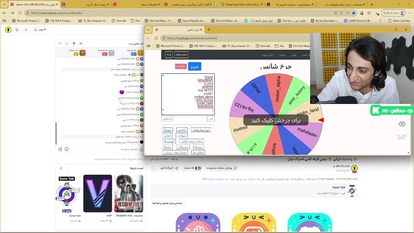The width and height of the screenshot is (414, 233).
Task: Open a new tab in wheel browser window
Action: (x=209, y=30)
